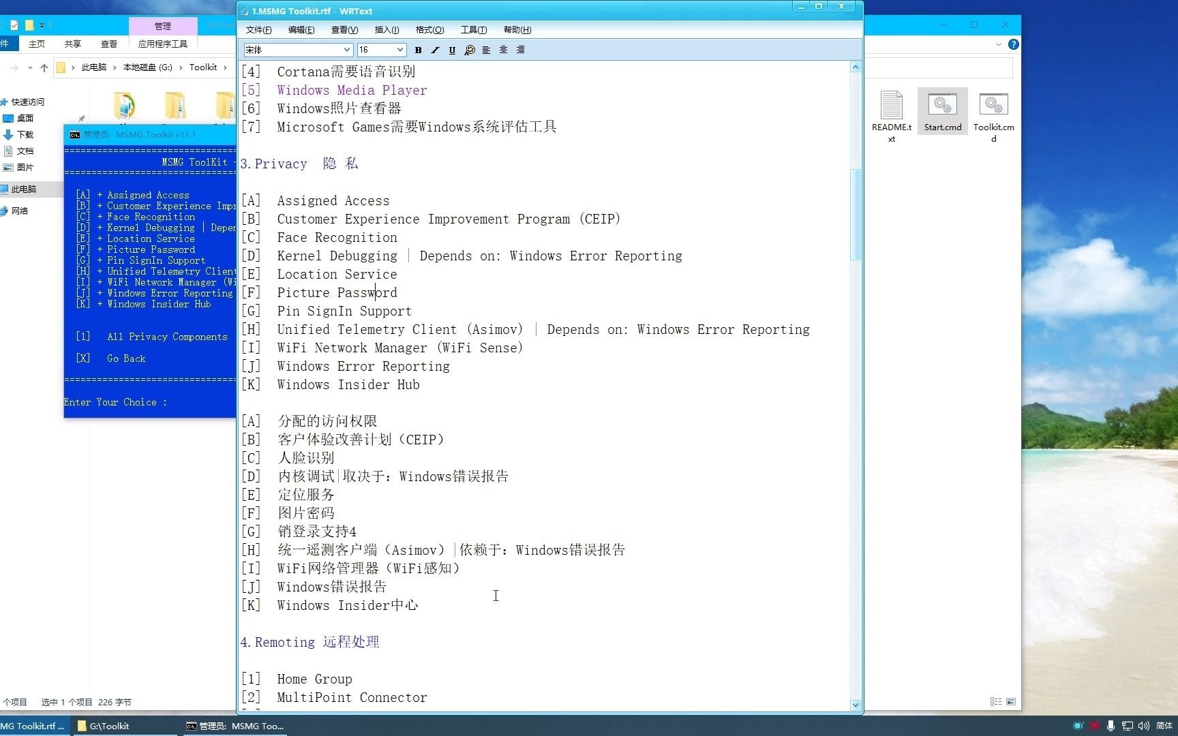
Task: Switch to the 主页 ribbon tab in Explorer
Action: [x=37, y=44]
